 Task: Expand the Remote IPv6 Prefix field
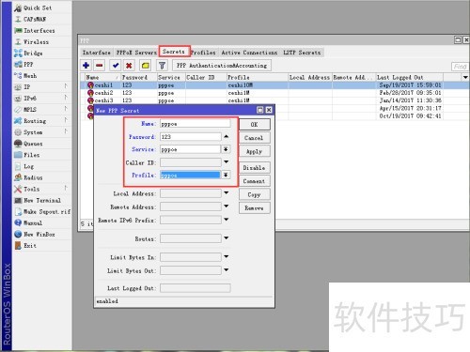227,220
